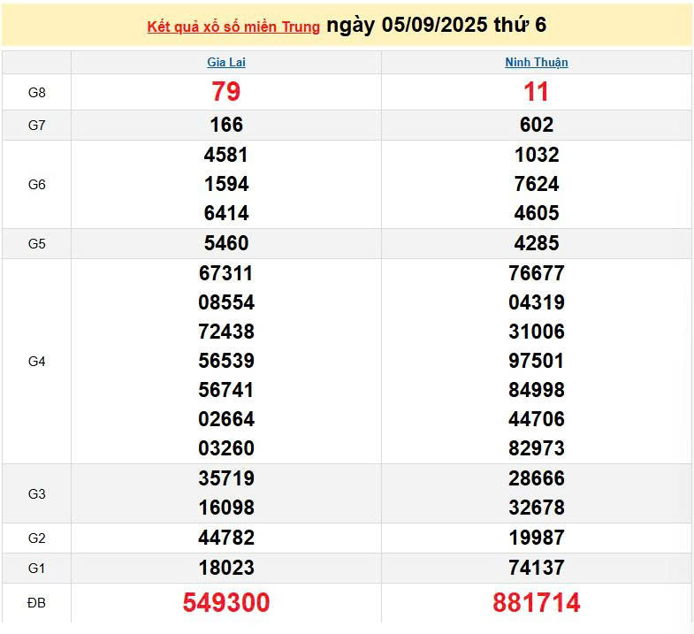The width and height of the screenshot is (694, 634).
Task: Open the 'Kết quả xổ số miền Trung' link
Action: pos(233,27)
